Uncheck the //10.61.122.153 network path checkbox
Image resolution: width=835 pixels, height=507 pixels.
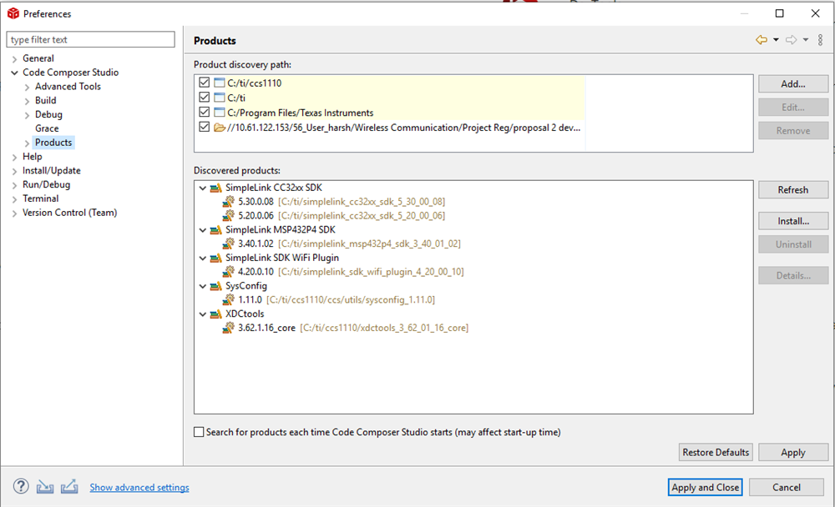point(204,127)
